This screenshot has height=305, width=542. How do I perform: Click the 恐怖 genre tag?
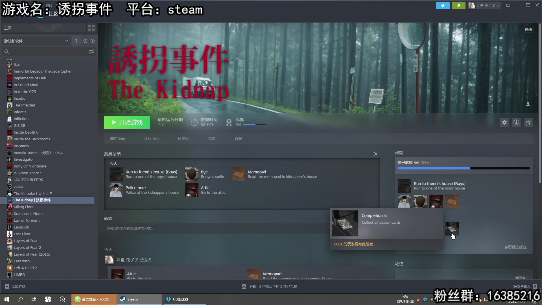(x=528, y=30)
